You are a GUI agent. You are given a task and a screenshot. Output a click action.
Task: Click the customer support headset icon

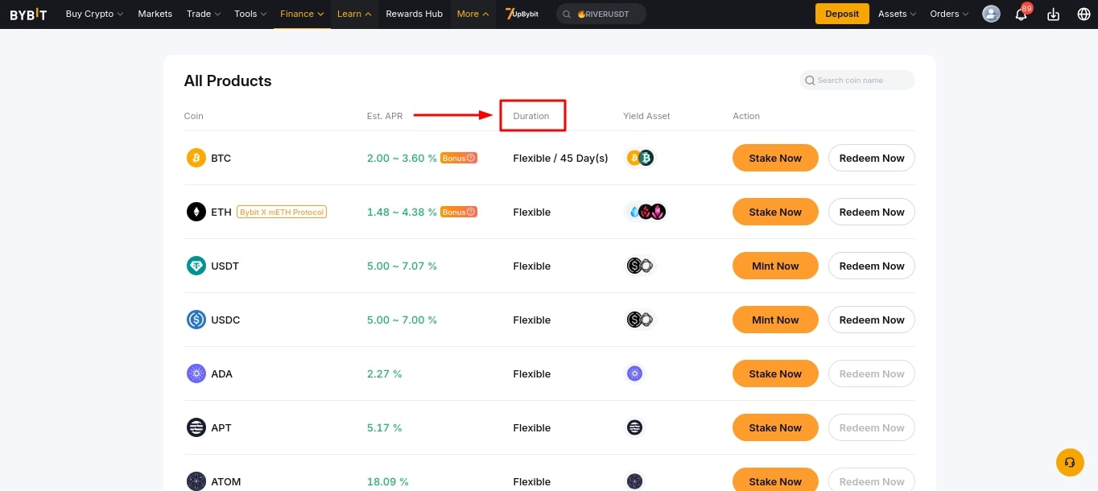coord(1070,462)
